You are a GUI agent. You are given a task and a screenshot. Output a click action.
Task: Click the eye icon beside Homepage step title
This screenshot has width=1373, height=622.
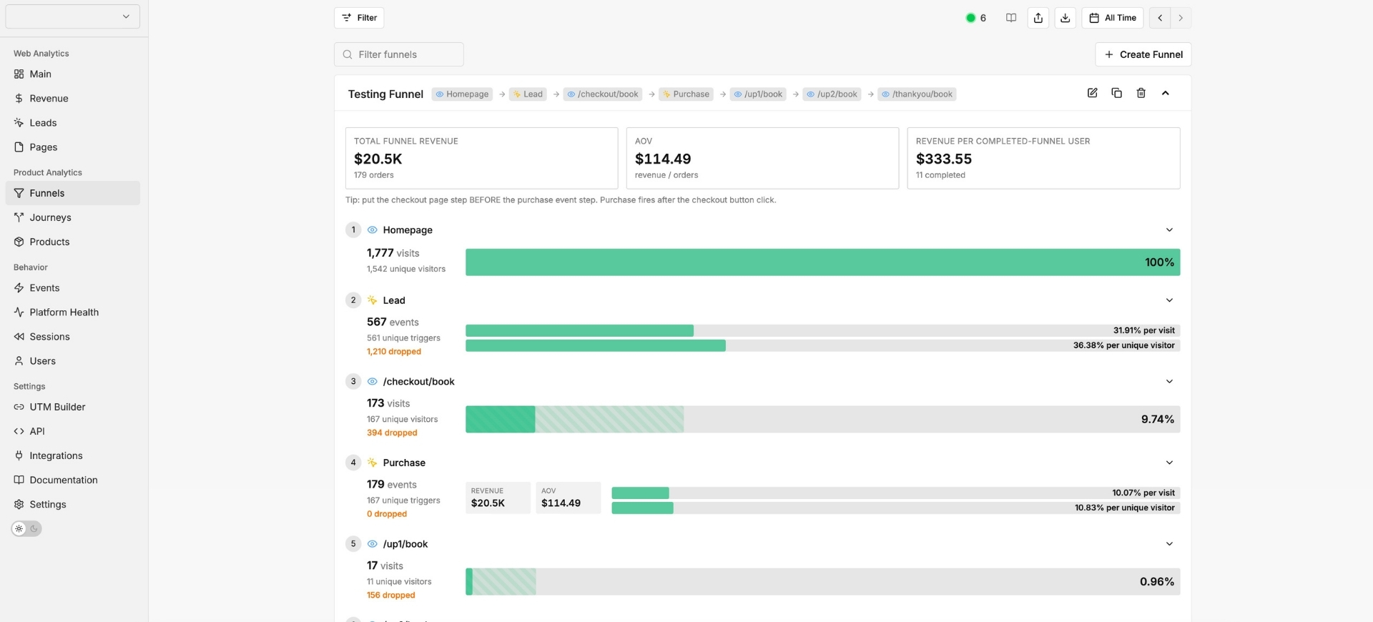(x=372, y=229)
